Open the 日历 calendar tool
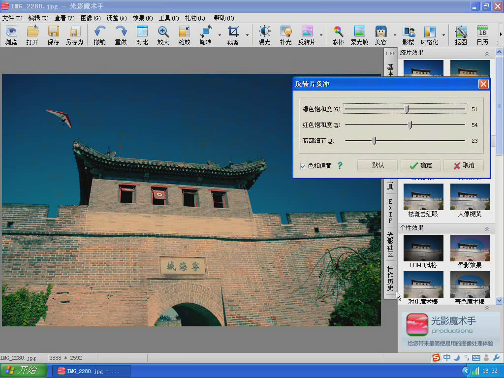The image size is (504, 378). (x=482, y=35)
